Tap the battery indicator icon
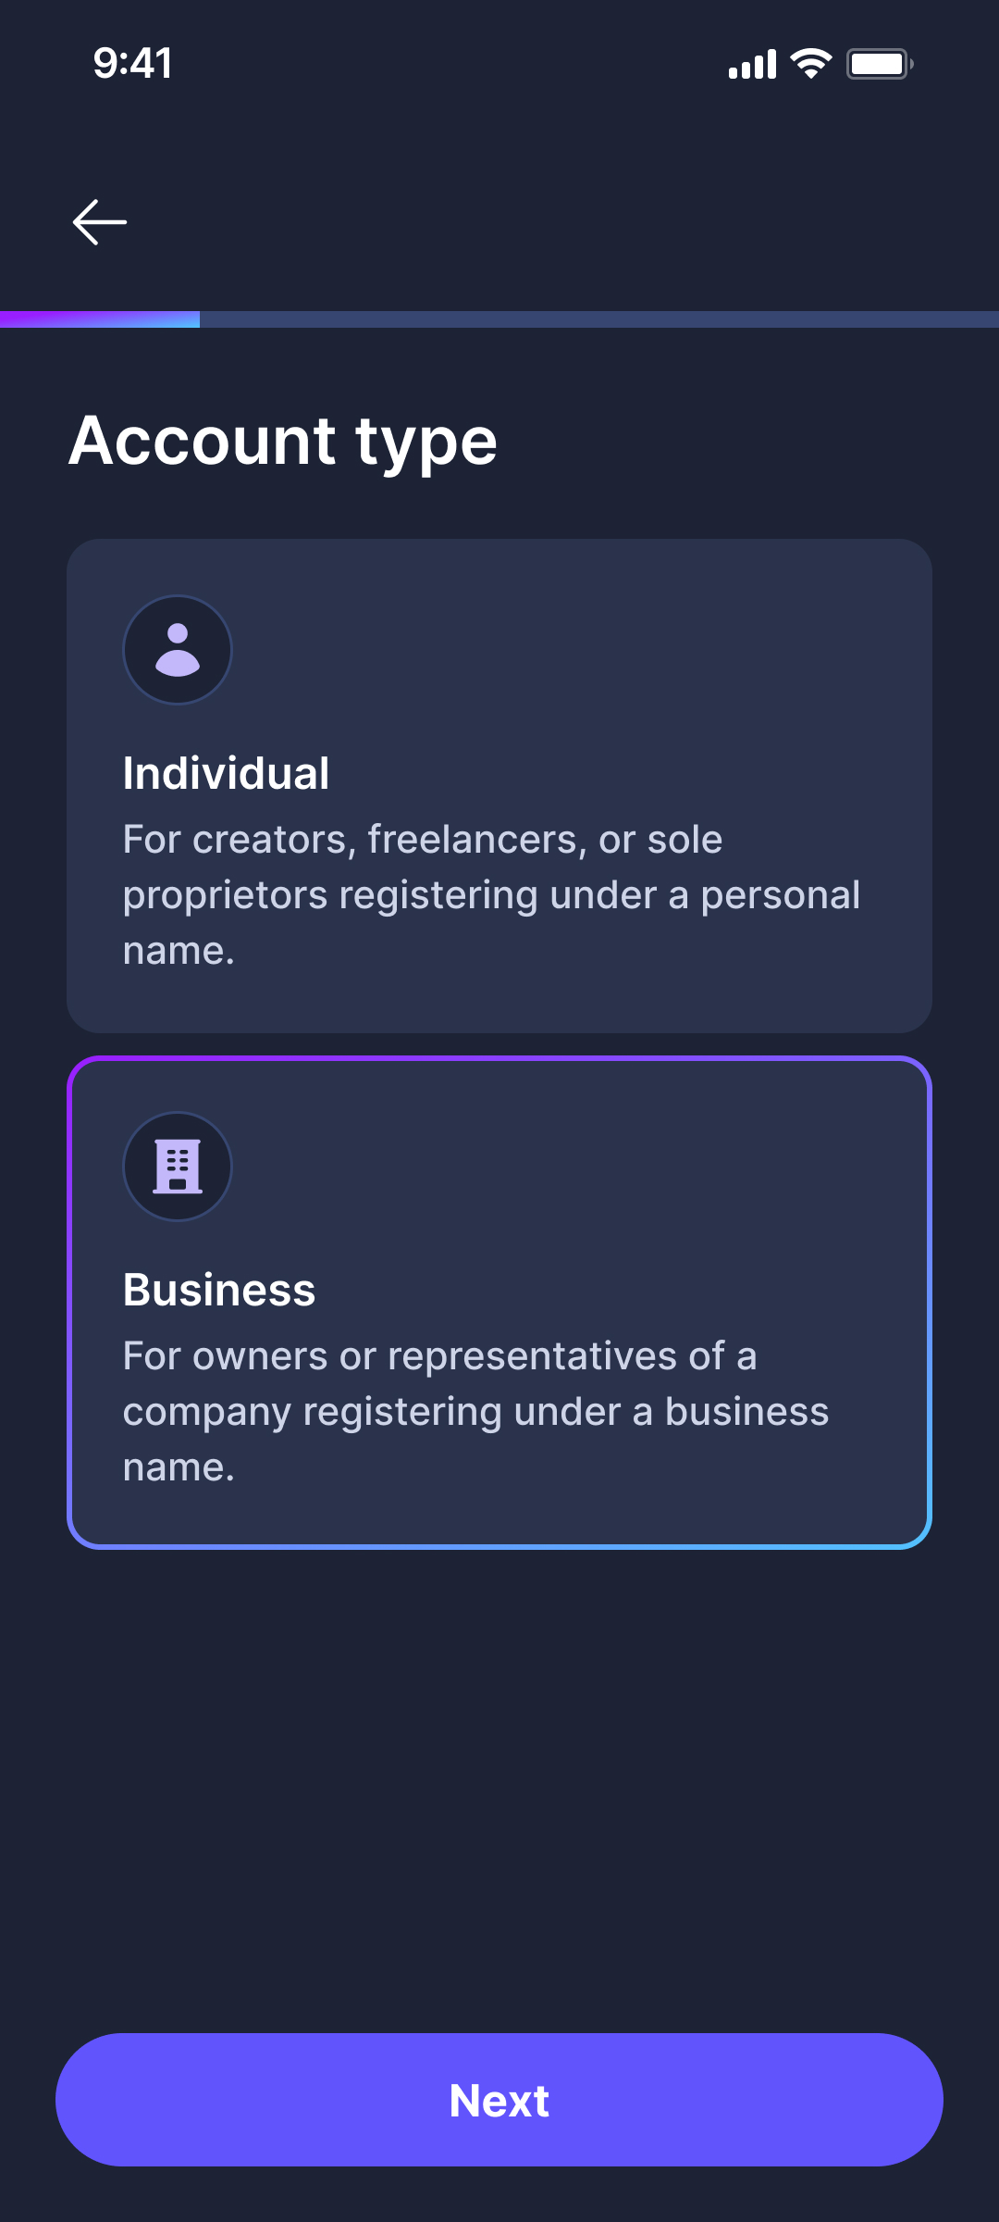This screenshot has height=2222, width=999. point(880,64)
